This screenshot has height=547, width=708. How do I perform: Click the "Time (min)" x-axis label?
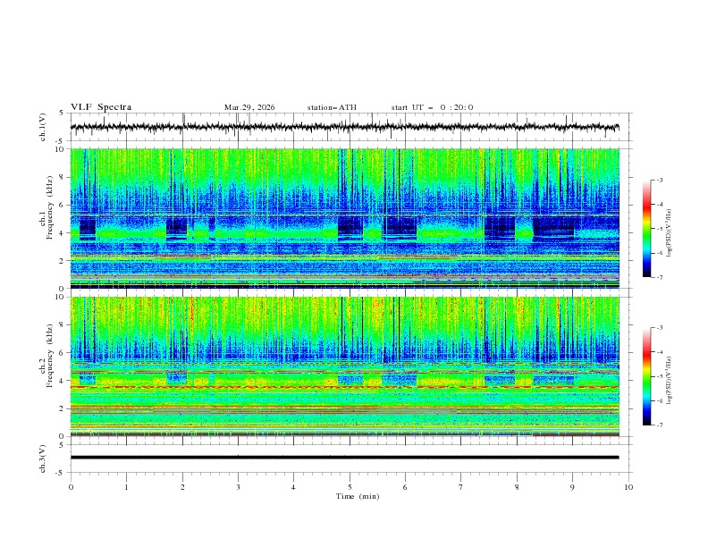358,496
